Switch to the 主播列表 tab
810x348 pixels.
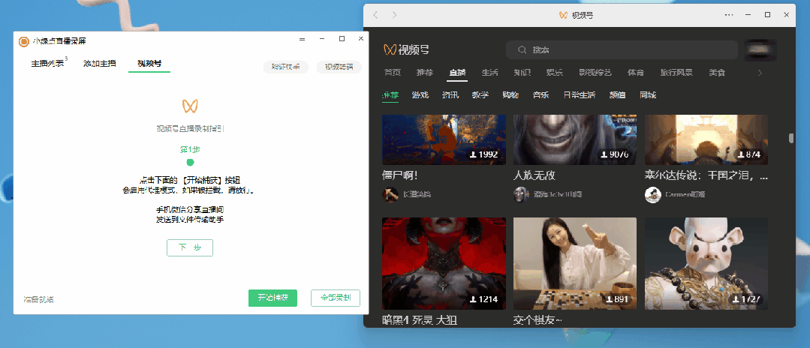pos(48,64)
